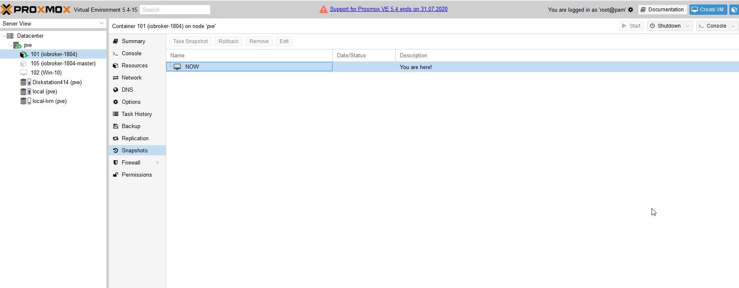Click the Permissions unlock icon

click(x=116, y=175)
